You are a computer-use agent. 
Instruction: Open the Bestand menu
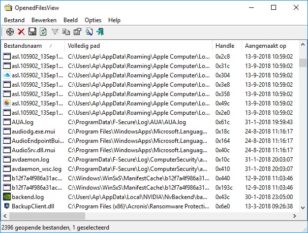[x=14, y=20]
